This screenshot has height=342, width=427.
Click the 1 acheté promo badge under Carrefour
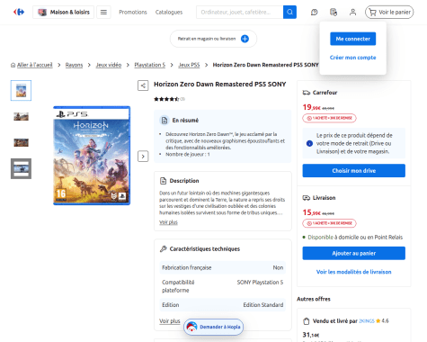coord(329,118)
